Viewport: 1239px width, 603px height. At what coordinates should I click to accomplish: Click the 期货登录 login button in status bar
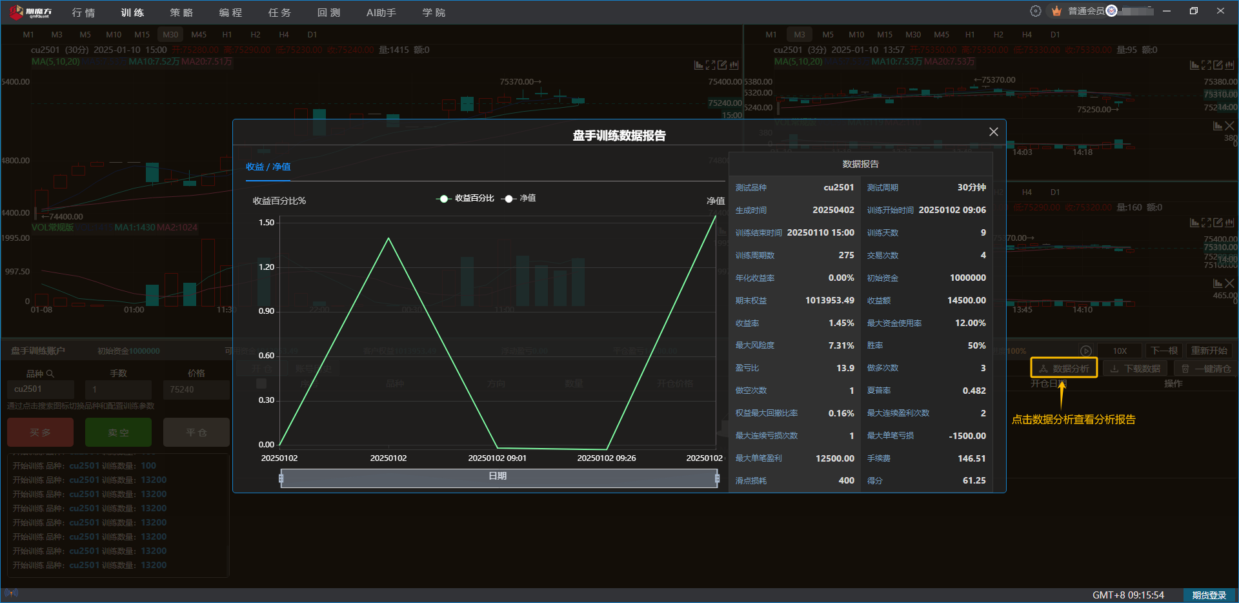pos(1209,595)
